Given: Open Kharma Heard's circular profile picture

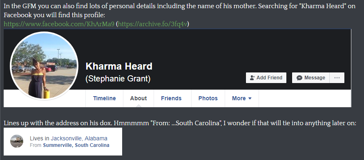Looking at the screenshot, I should tap(44, 66).
